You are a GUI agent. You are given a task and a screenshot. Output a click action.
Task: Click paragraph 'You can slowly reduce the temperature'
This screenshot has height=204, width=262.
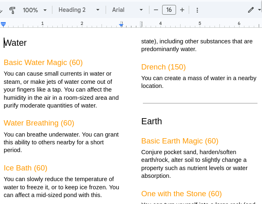click(61, 187)
